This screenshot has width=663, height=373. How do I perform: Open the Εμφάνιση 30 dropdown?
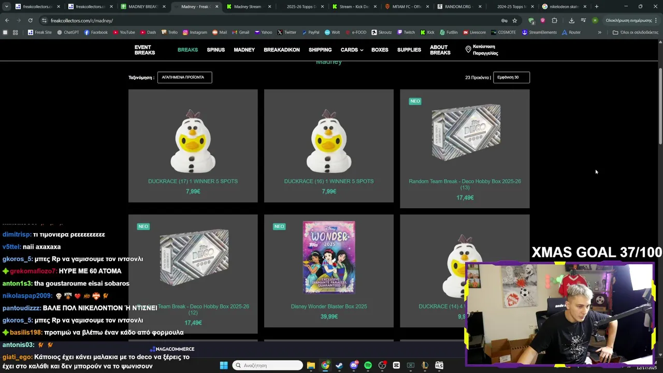coord(511,77)
